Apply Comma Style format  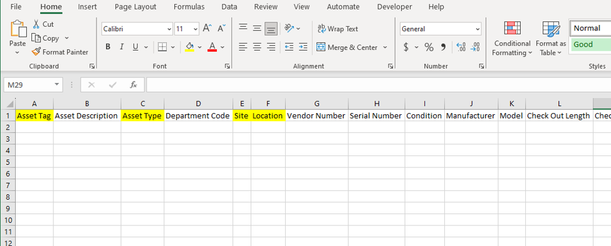pos(443,47)
